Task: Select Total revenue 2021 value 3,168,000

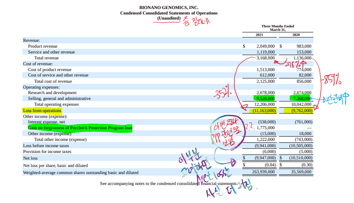Action: click(266, 58)
